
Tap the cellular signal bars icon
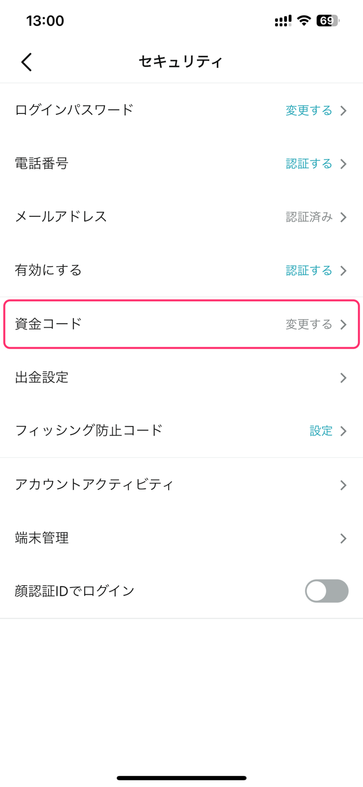click(283, 20)
